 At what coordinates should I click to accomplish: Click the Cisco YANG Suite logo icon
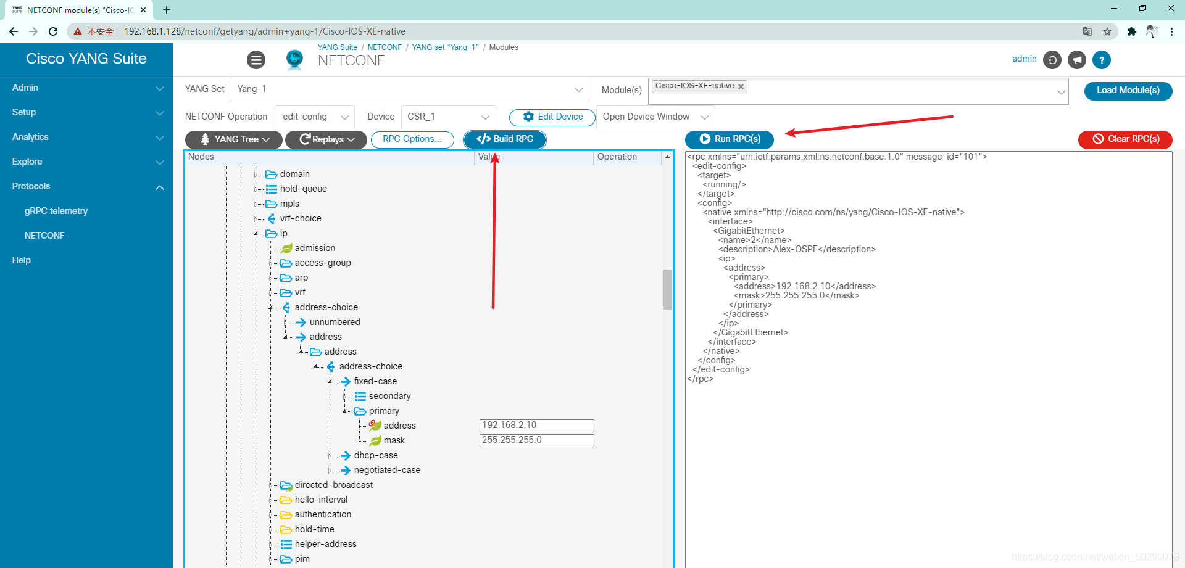pyautogui.click(x=295, y=59)
